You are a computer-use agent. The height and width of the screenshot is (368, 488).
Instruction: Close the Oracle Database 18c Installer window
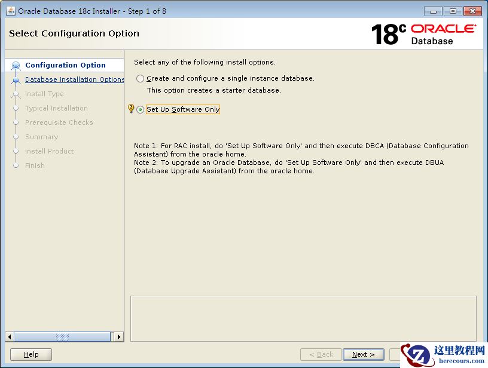472,11
